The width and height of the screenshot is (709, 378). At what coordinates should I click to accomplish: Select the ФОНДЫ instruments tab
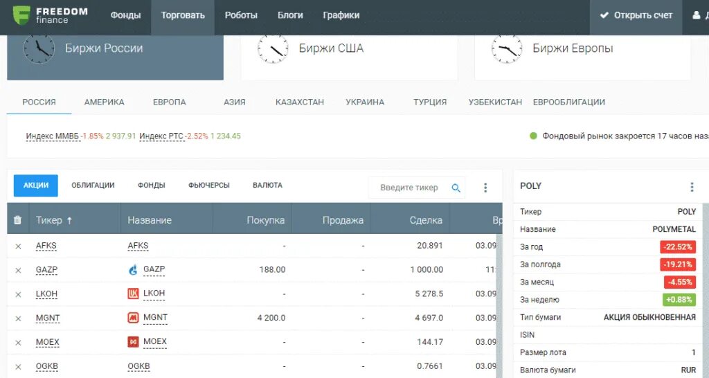pos(152,186)
